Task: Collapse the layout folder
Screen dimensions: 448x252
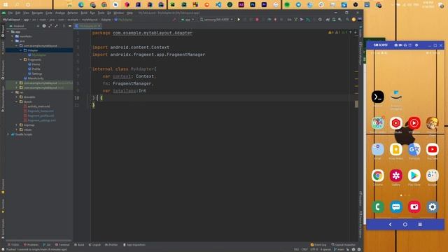Action: click(17, 101)
